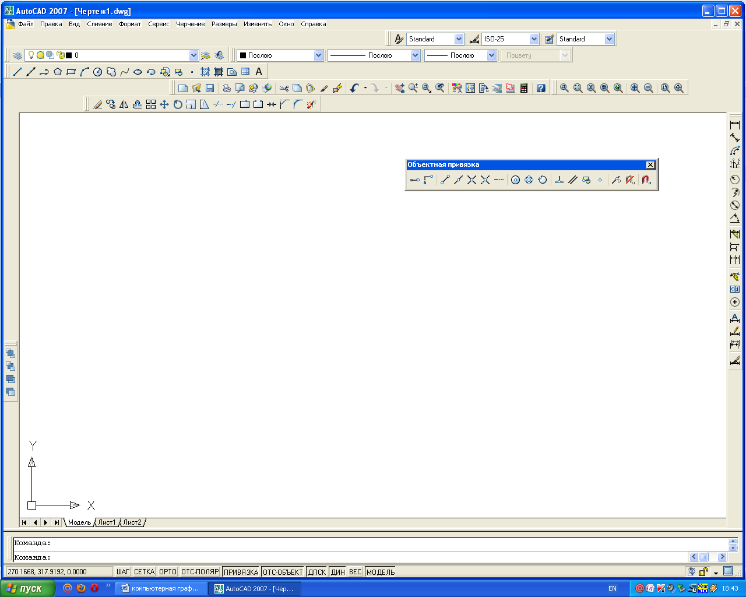Select the Multiline Text A tool
Image resolution: width=746 pixels, height=597 pixels.
(259, 72)
